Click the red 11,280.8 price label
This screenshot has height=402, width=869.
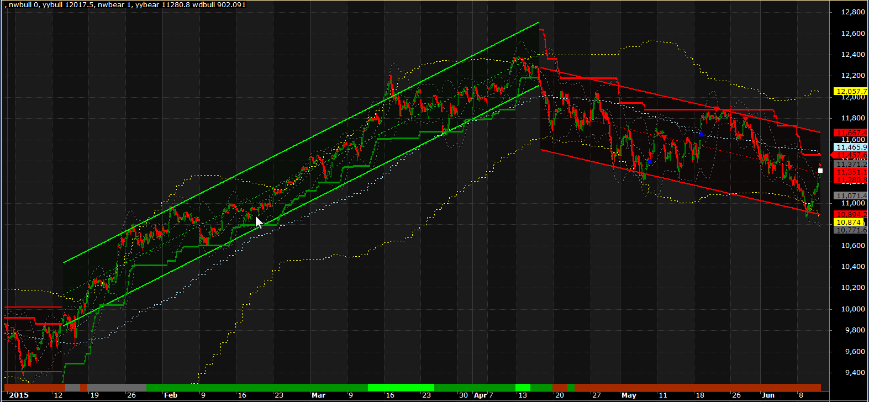tap(851, 180)
